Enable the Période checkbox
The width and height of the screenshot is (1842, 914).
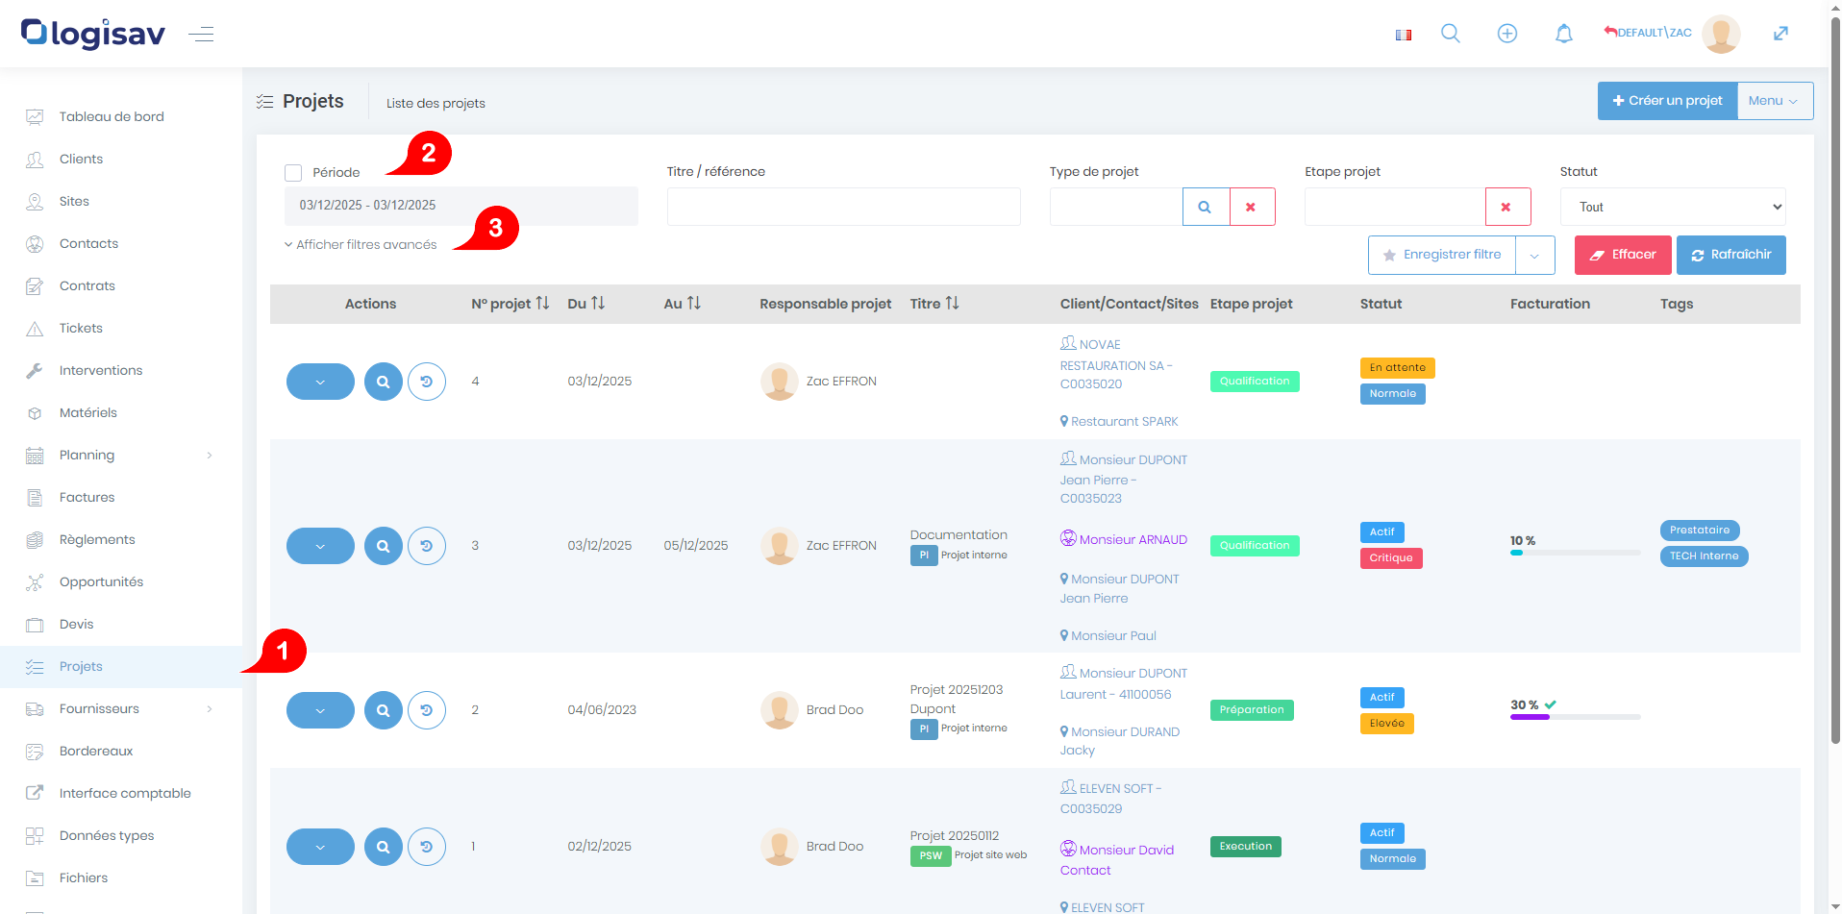pyautogui.click(x=293, y=173)
